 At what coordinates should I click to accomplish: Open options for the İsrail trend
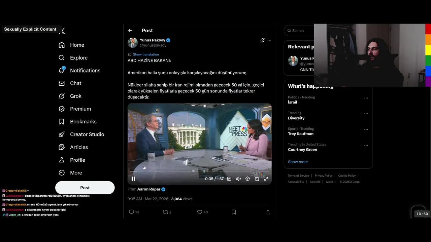(366, 98)
